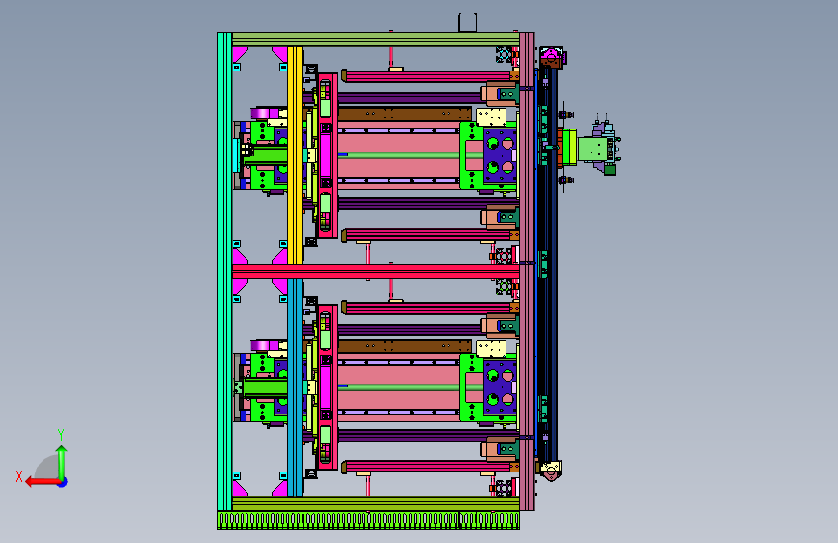
Task: Select the light-blue vertical beam in the lower frame
Action: pyautogui.click(x=295, y=387)
